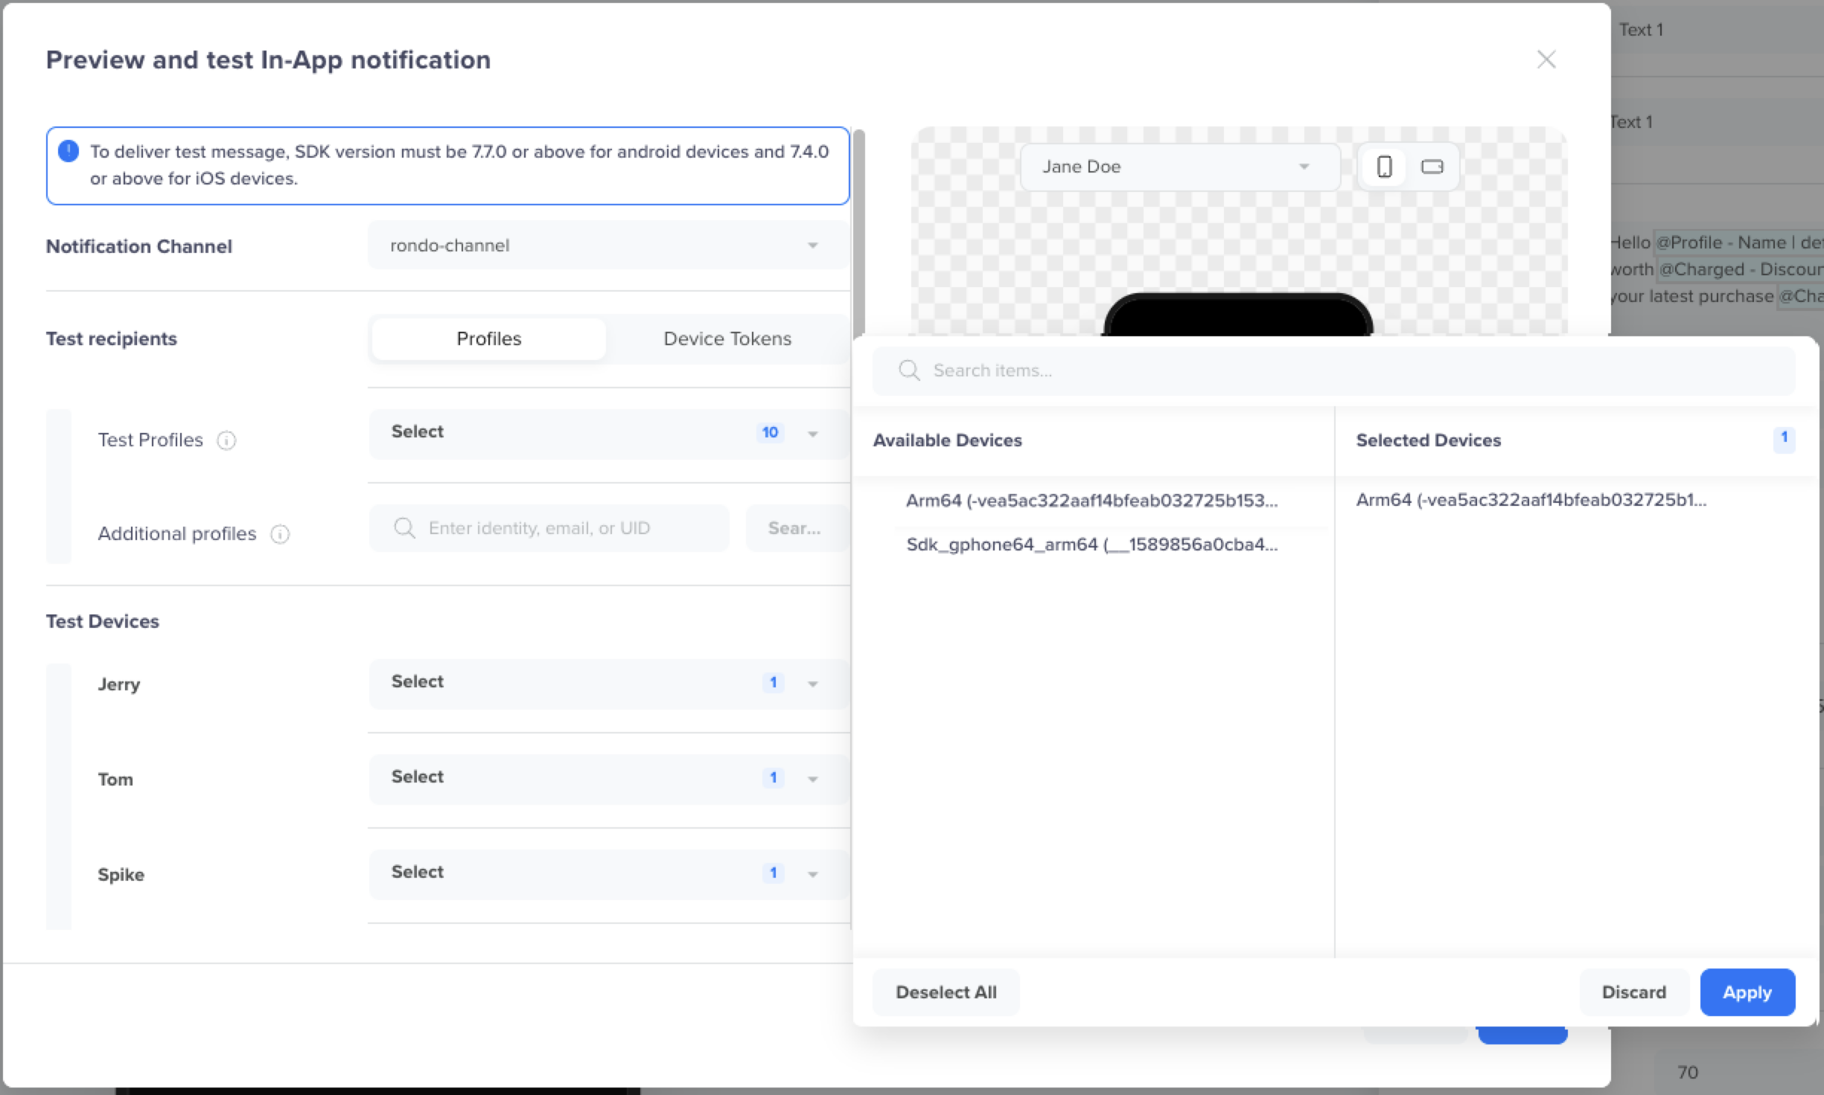
Task: Click the Apply button
Action: pos(1747,992)
